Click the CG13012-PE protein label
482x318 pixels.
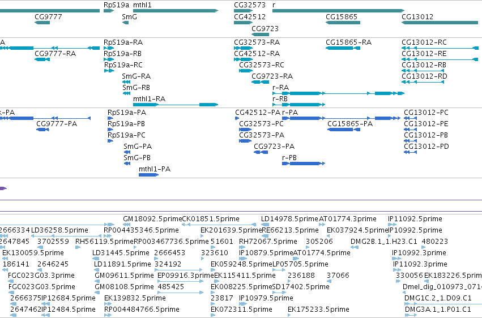(426, 124)
